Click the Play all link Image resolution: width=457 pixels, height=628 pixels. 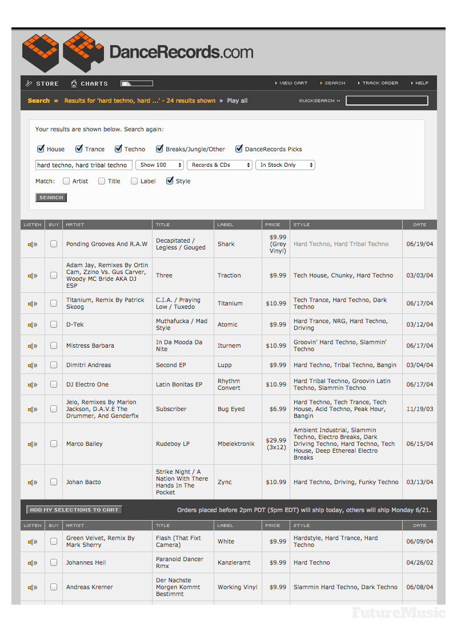237,100
